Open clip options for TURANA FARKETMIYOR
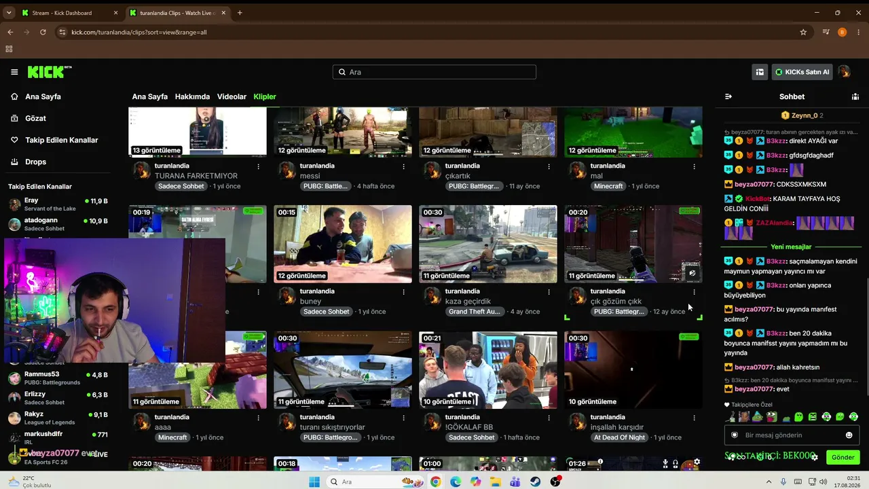Image resolution: width=869 pixels, height=489 pixels. coord(258,166)
